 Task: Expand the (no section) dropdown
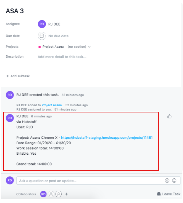click(79, 47)
